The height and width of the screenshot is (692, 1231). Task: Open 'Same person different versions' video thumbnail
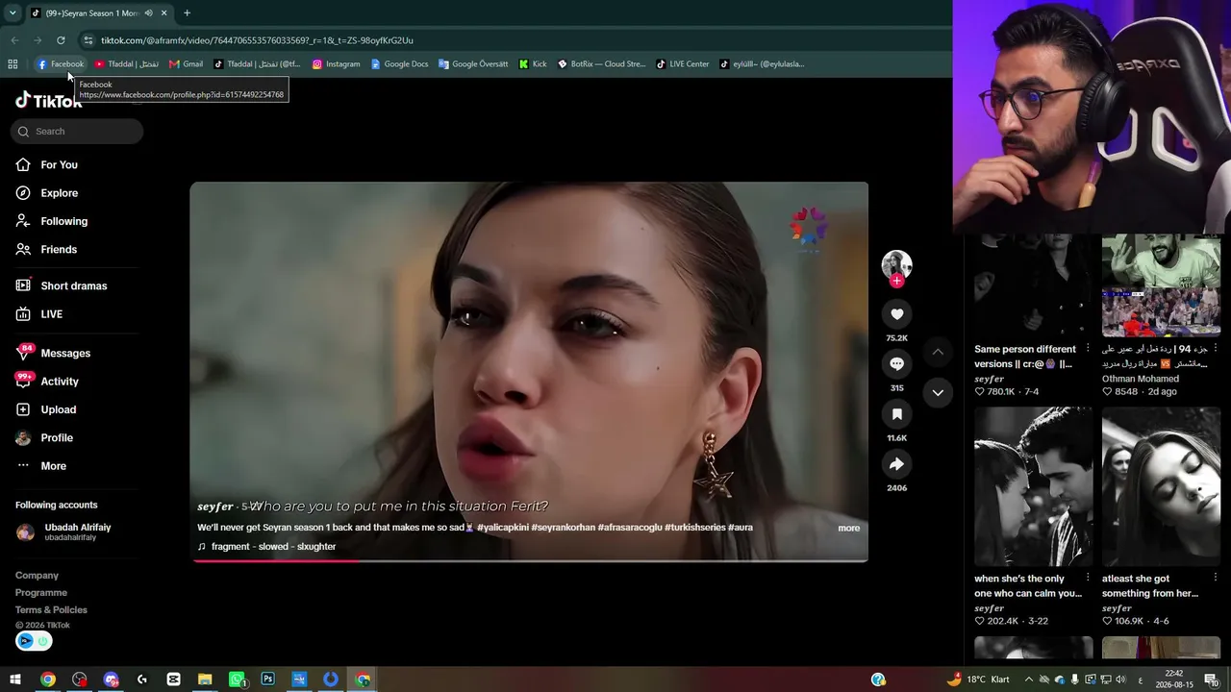coord(1033,285)
